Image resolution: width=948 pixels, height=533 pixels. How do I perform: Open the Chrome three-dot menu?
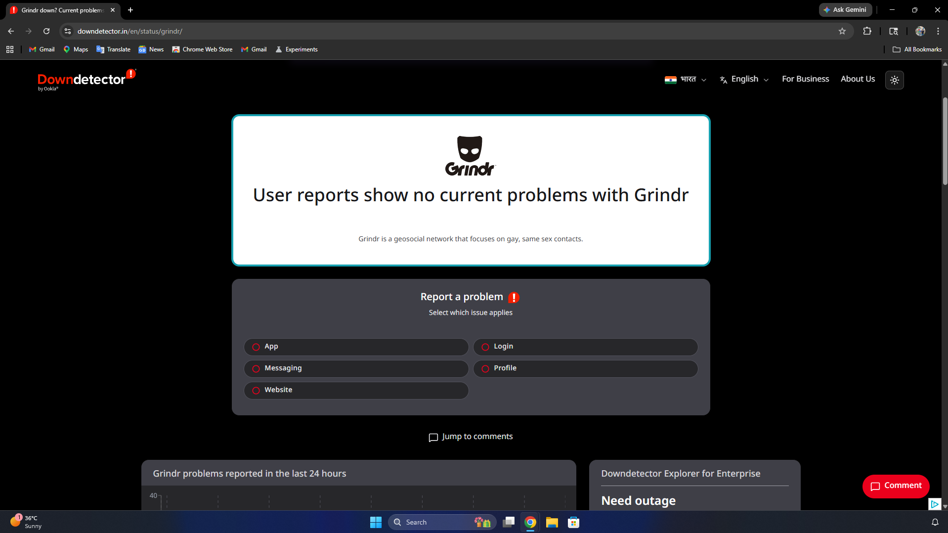pyautogui.click(x=938, y=31)
